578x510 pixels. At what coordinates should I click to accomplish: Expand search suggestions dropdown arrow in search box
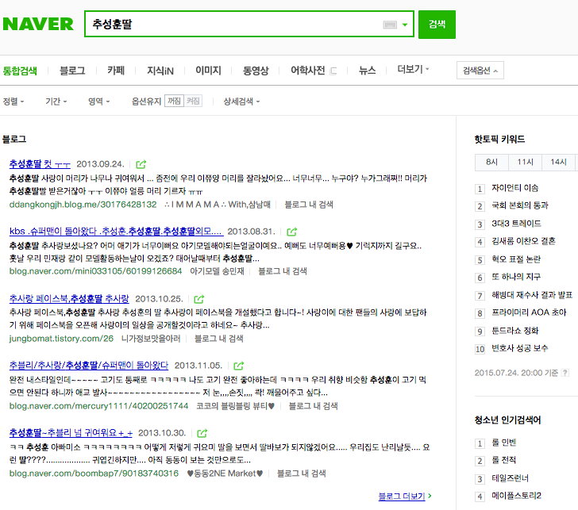coord(405,25)
